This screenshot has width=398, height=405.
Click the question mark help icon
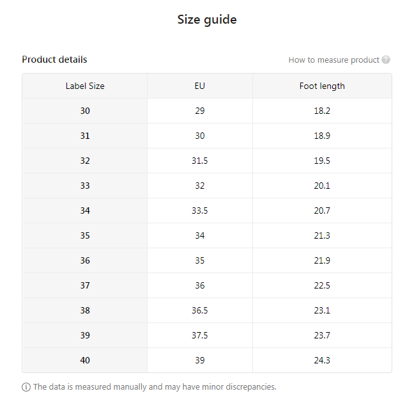click(386, 60)
